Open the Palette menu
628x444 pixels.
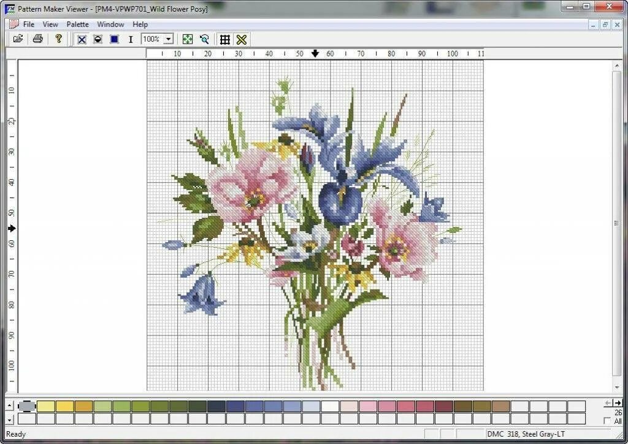(77, 24)
